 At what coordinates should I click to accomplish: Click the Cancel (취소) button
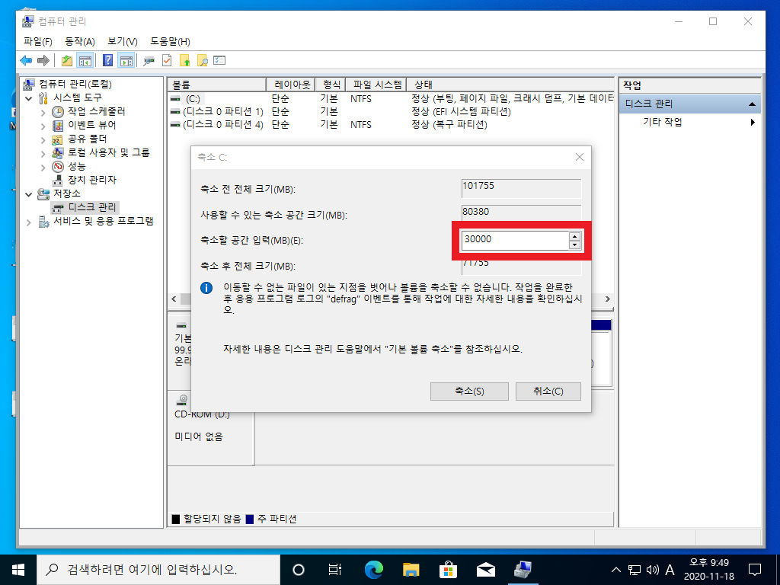(548, 391)
